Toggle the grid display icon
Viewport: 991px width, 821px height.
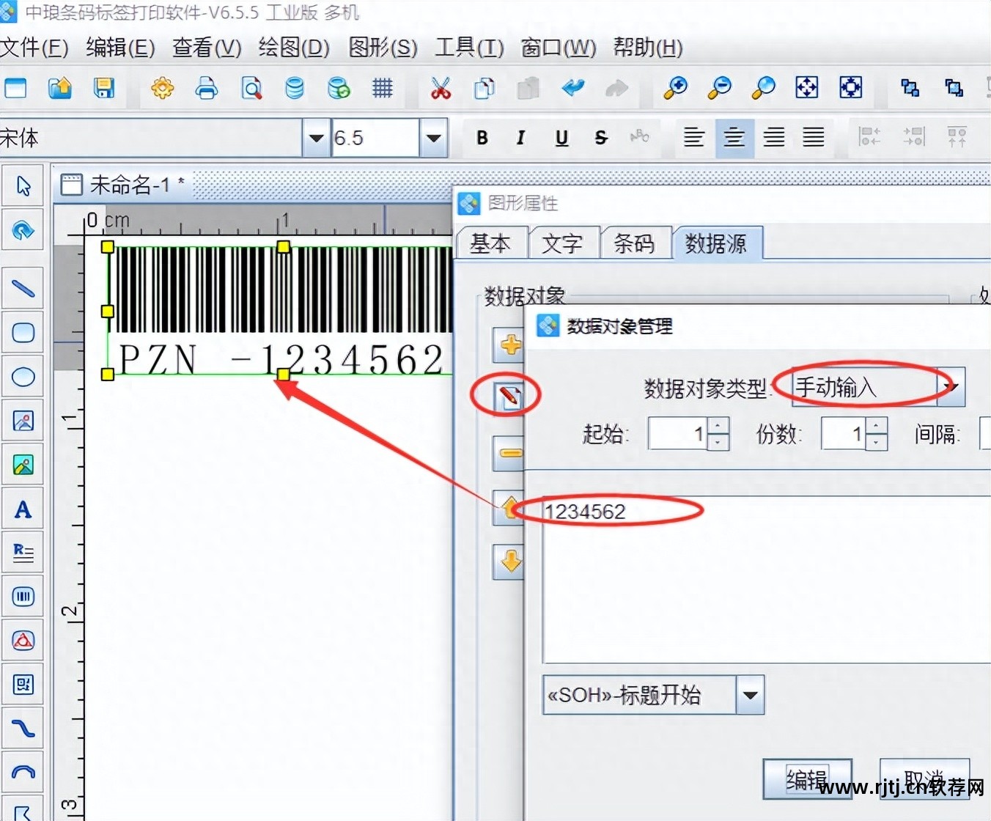[383, 89]
